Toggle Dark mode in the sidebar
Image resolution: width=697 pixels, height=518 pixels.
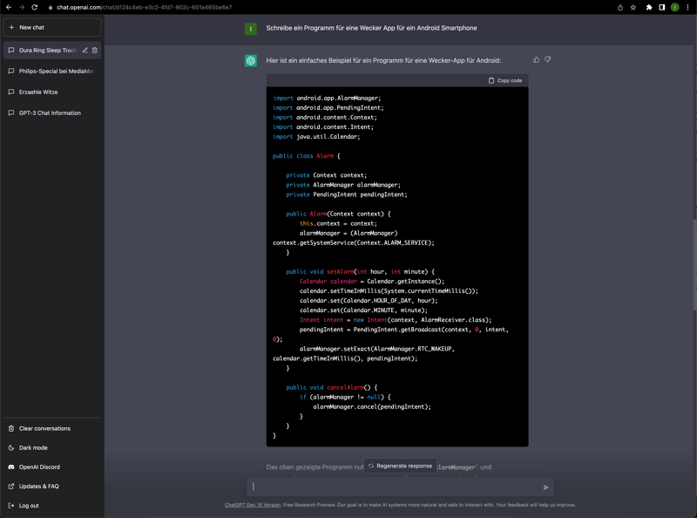[x=33, y=447]
